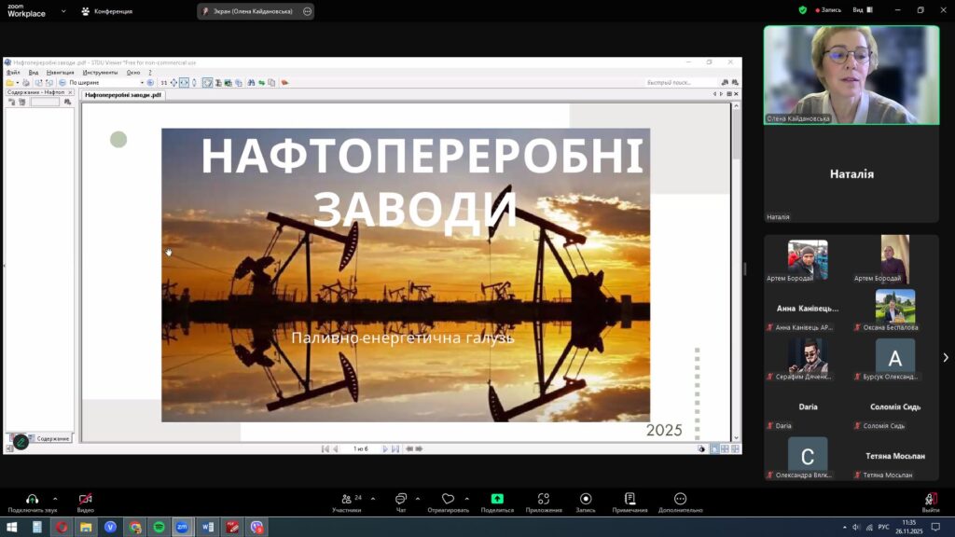
Task: Expand the arrow next to Участники
Action: pyautogui.click(x=372, y=498)
